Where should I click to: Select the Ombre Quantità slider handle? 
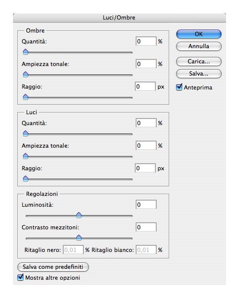tap(26, 52)
